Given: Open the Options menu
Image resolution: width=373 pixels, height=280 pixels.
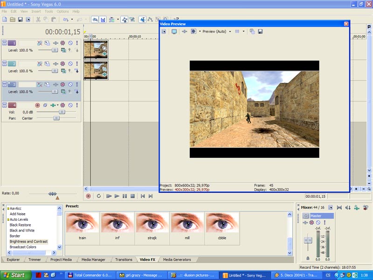Looking at the screenshot, I should click(x=62, y=11).
